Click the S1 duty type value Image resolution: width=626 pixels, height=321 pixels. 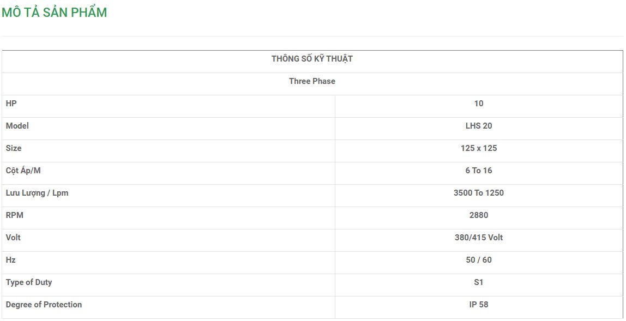pyautogui.click(x=479, y=282)
